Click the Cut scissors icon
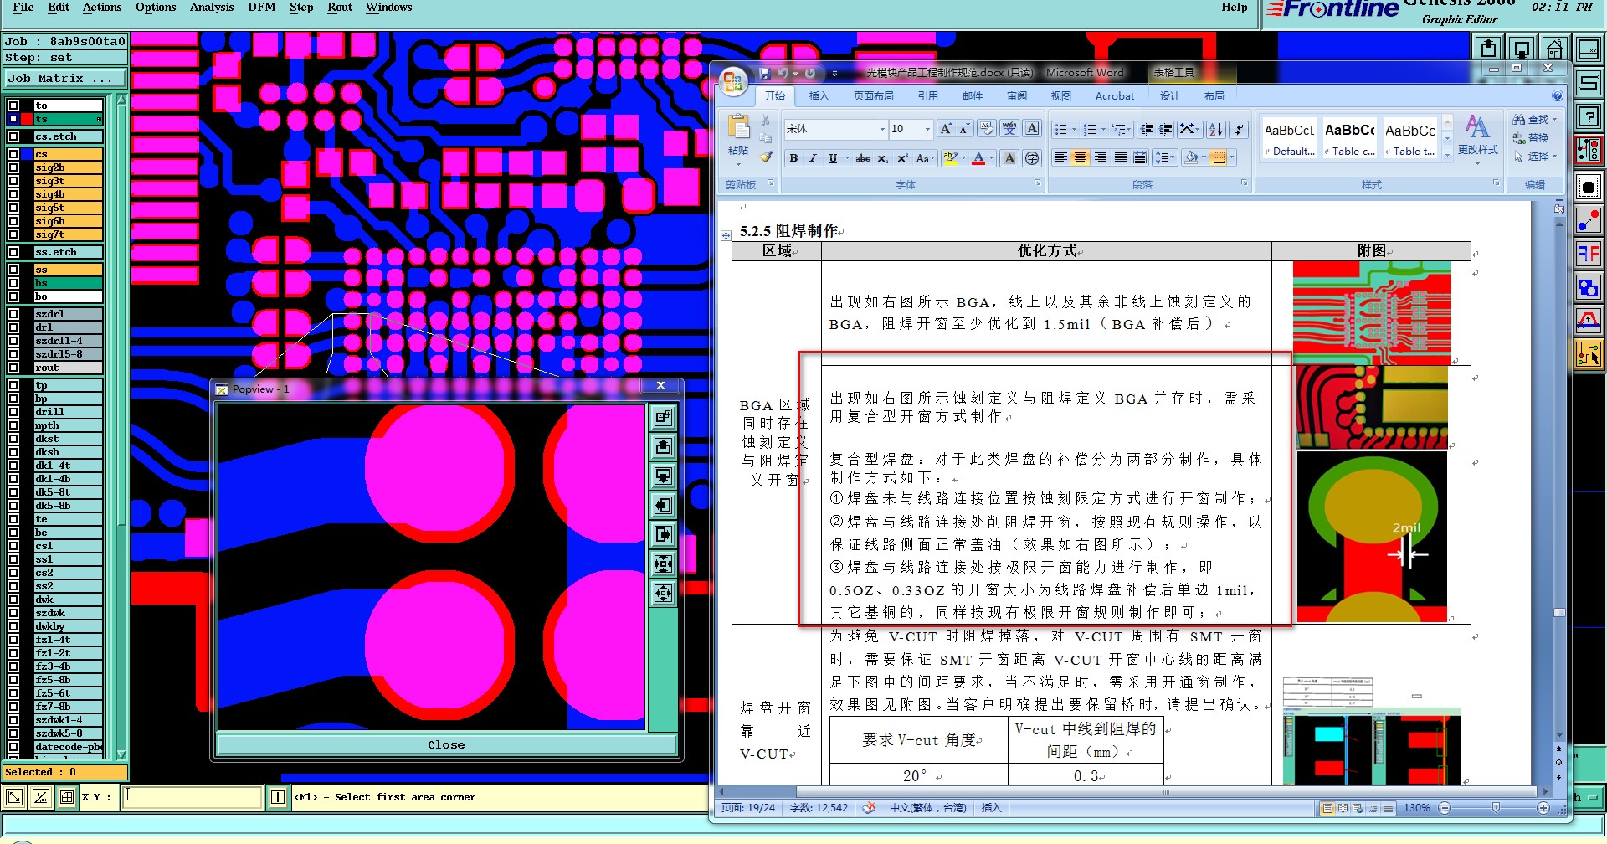This screenshot has height=844, width=1607. (765, 121)
